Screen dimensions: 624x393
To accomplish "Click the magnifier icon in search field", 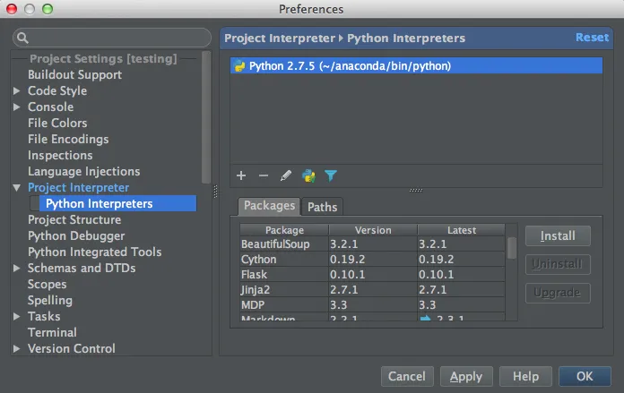I will coord(22,38).
